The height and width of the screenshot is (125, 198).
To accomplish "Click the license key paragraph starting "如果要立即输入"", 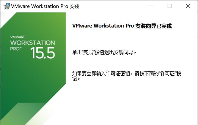I will 126,76.
